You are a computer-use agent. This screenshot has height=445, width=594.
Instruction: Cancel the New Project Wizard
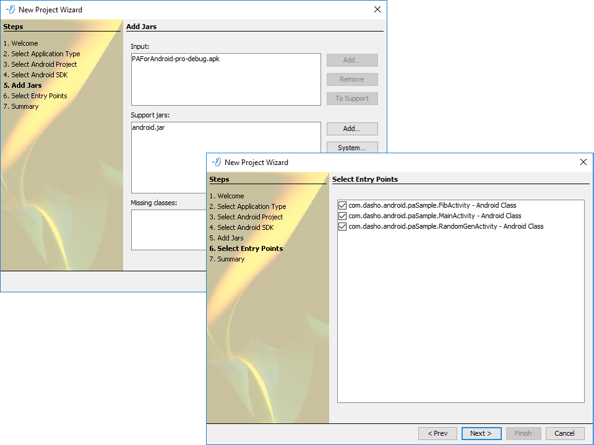pos(564,433)
